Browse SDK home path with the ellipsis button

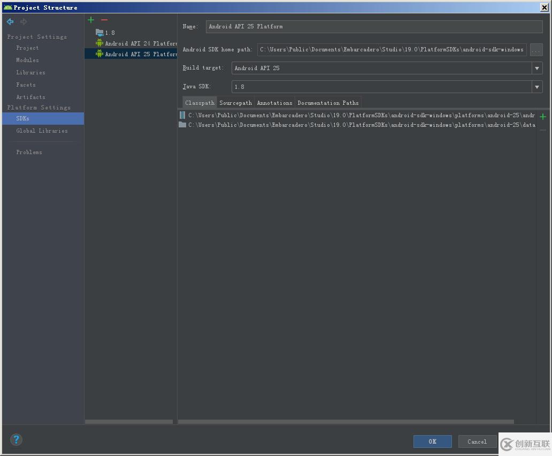[536, 50]
